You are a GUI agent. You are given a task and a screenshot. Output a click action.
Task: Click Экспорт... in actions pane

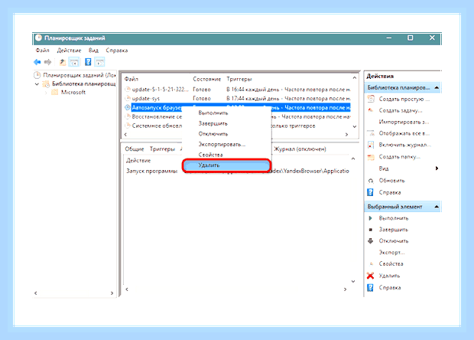(391, 253)
